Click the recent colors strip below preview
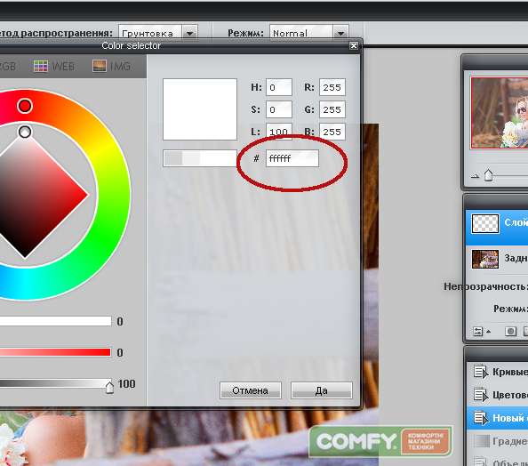528x466 pixels. [200, 158]
